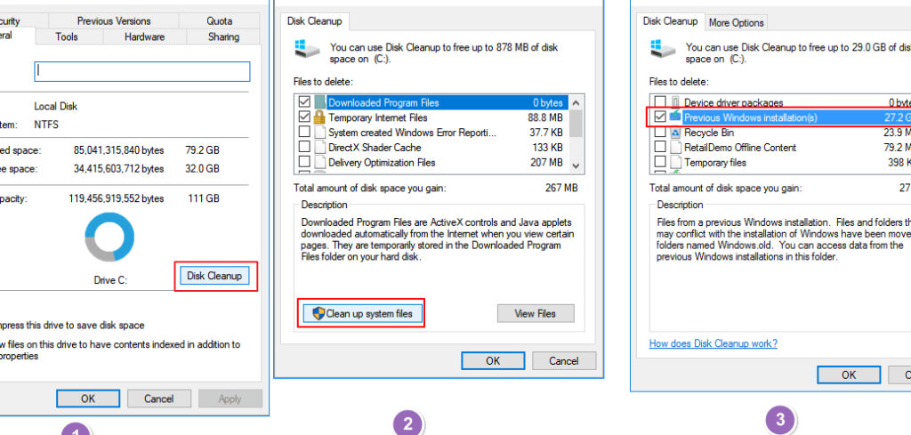Click the Disk Cleanup button under Drive C:
Viewport: 911px width, 435px height.
(214, 276)
